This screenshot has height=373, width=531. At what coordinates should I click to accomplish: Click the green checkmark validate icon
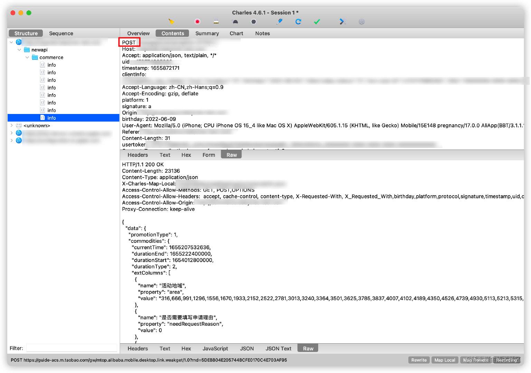(x=317, y=22)
